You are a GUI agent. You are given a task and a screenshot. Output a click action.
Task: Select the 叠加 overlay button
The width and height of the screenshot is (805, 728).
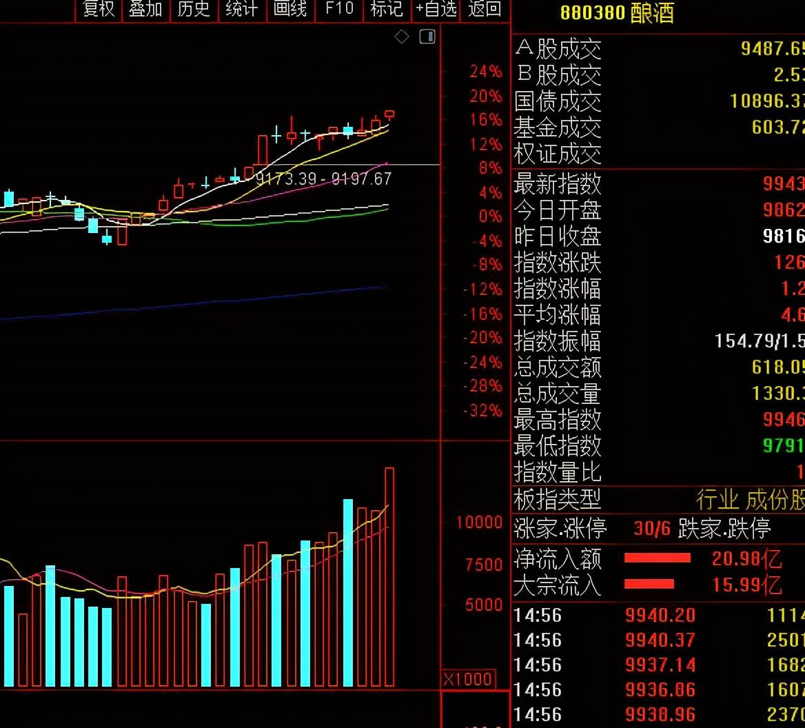tap(146, 9)
